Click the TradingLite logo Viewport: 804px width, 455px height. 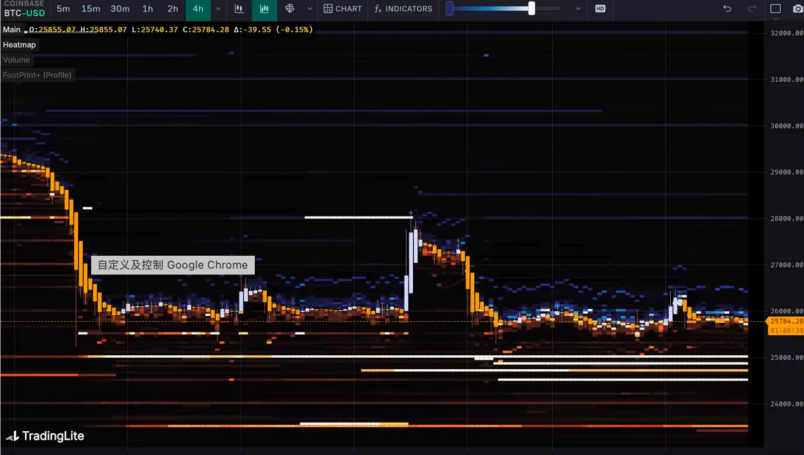45,436
